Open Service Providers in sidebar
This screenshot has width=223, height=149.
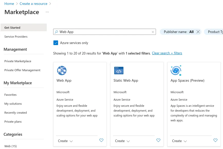click(x=16, y=37)
